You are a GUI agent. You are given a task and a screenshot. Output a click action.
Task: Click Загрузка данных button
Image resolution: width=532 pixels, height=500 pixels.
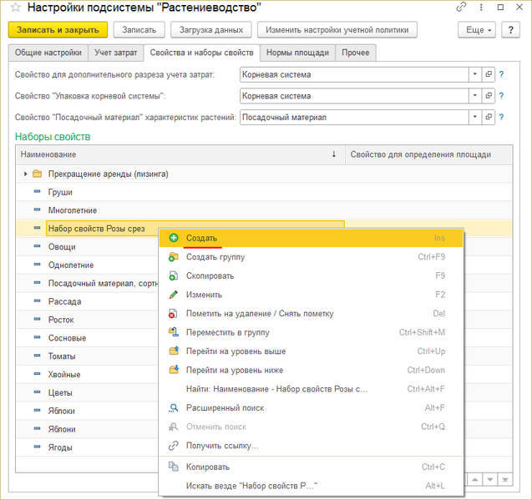click(211, 30)
